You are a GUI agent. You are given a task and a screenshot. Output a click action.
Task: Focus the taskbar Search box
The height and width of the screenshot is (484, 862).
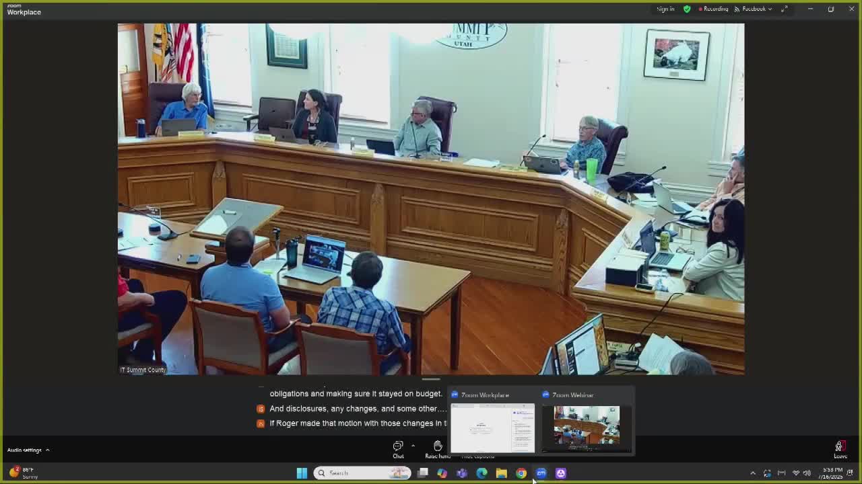(x=362, y=473)
